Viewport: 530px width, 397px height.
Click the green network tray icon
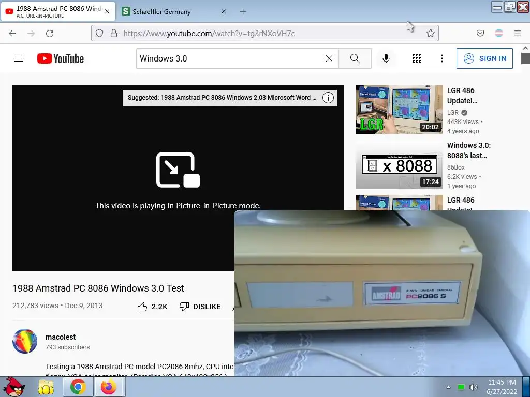pos(461,387)
